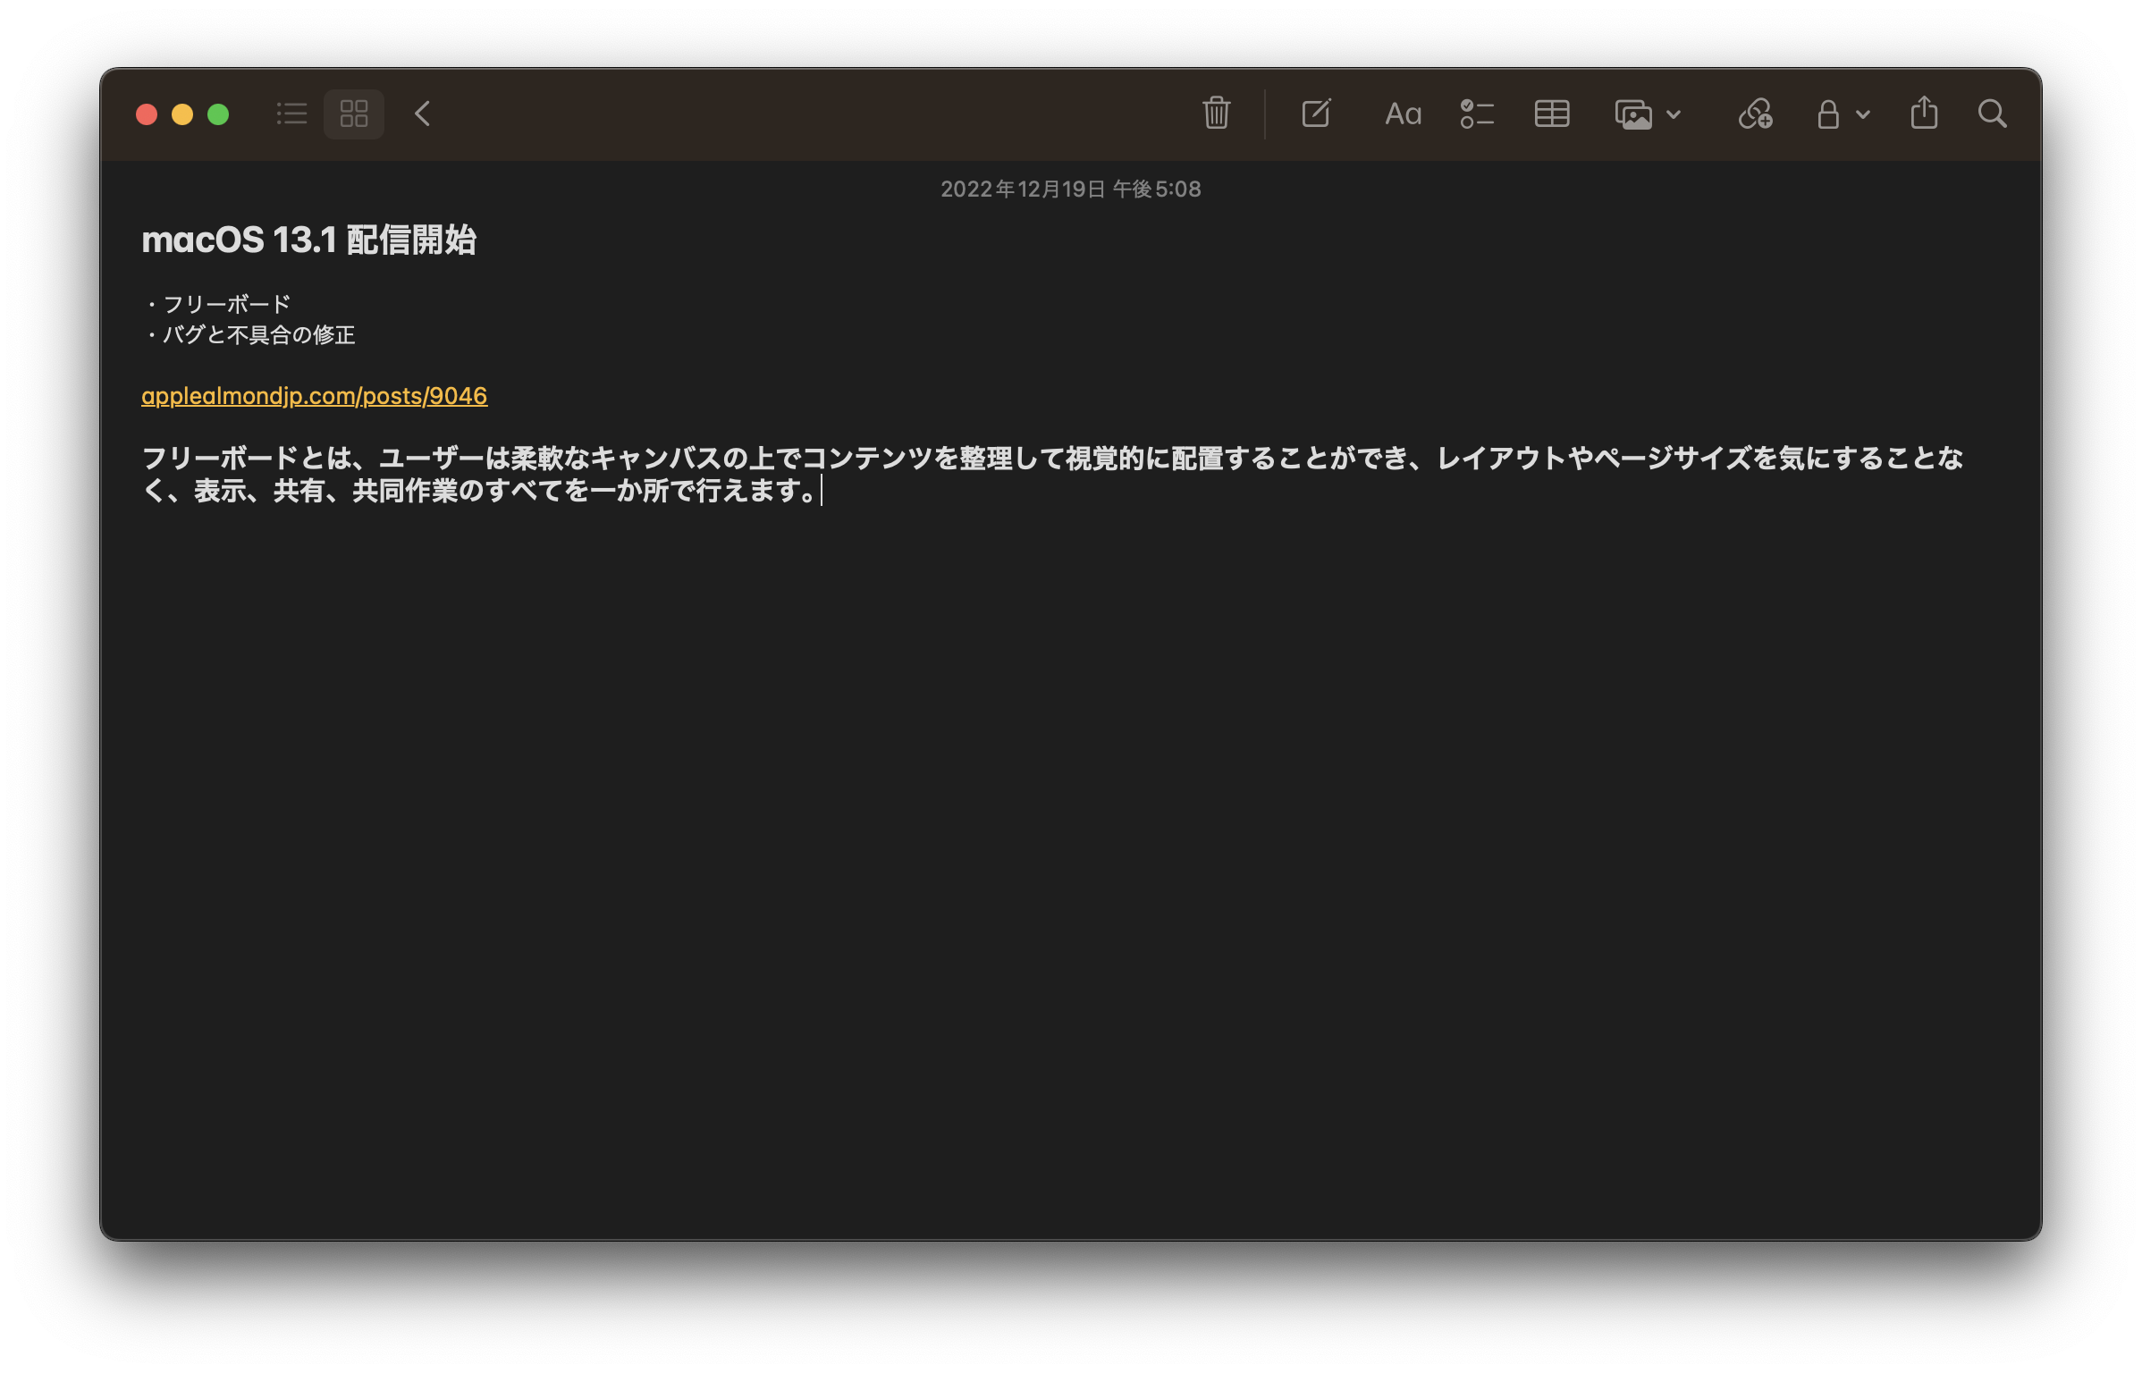The width and height of the screenshot is (2142, 1373).
Task: Click the バグと不具合の修正 line
Action: coord(249,334)
